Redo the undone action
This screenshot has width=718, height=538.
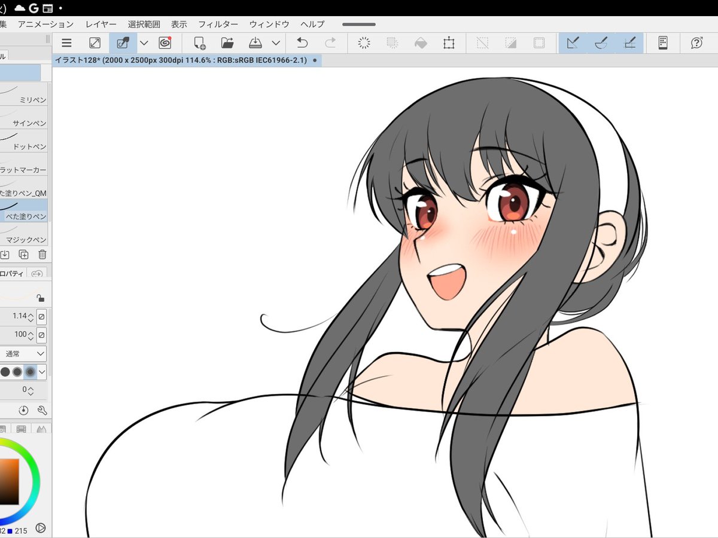click(x=330, y=43)
